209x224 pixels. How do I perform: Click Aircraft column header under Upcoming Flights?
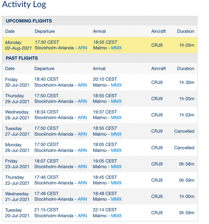click(x=159, y=31)
